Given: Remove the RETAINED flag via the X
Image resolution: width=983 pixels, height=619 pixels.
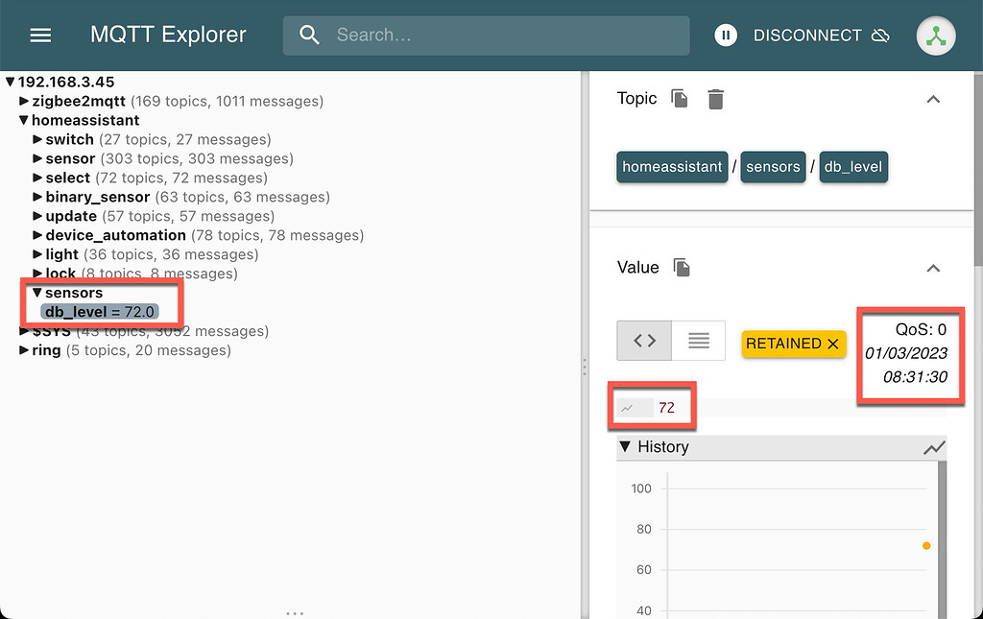Looking at the screenshot, I should pos(832,344).
